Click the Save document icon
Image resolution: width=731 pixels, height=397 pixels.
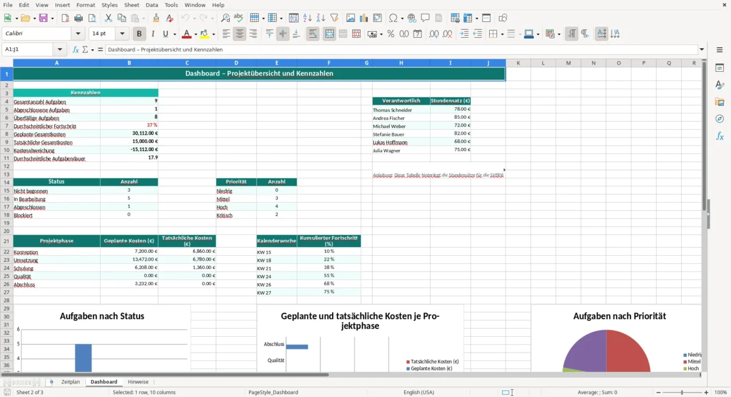click(x=43, y=18)
